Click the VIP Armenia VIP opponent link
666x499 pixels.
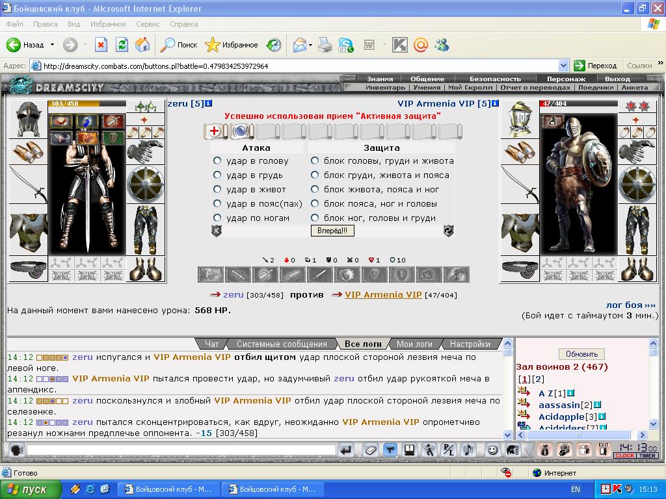[x=382, y=294]
